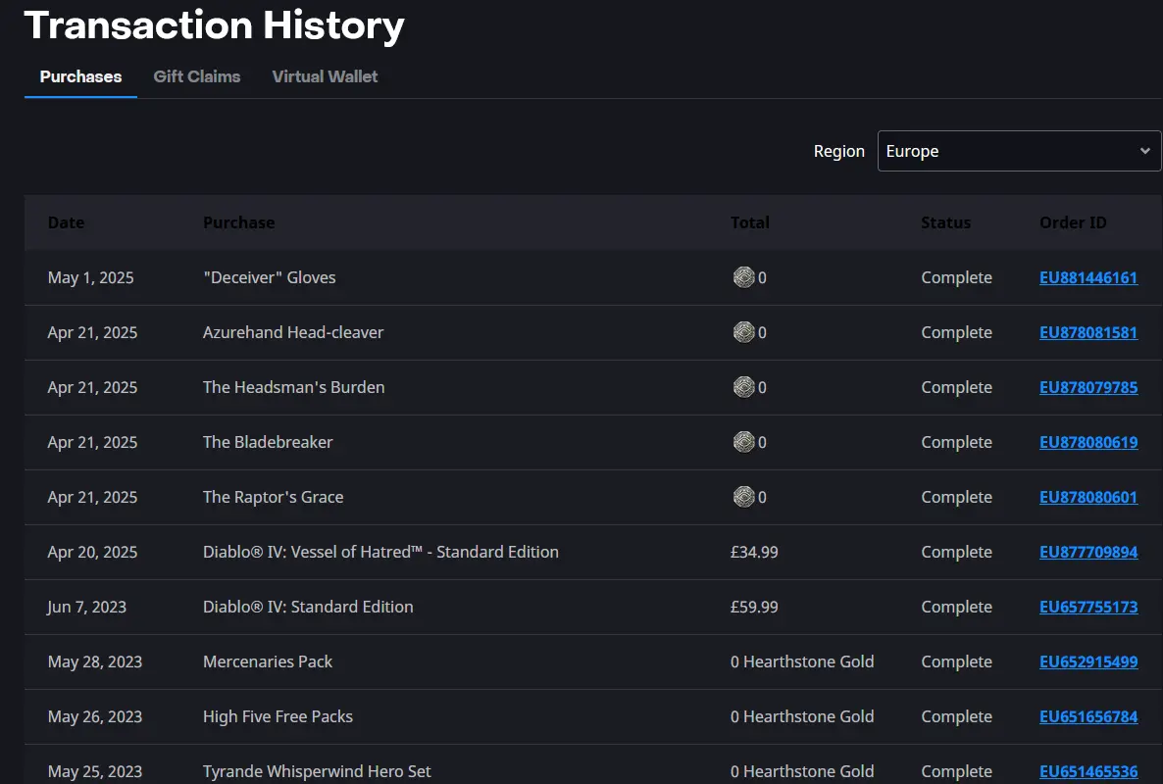Open order link EU878080601

1088,497
